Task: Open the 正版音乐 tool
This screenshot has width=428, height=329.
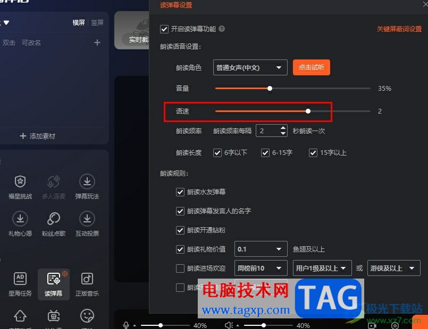Action: (87, 284)
